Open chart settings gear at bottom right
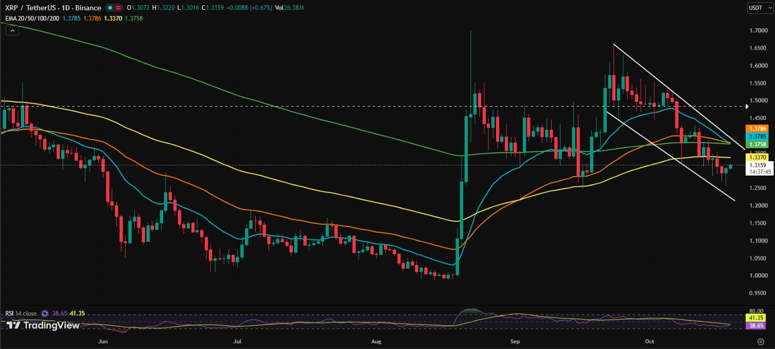 (761, 341)
